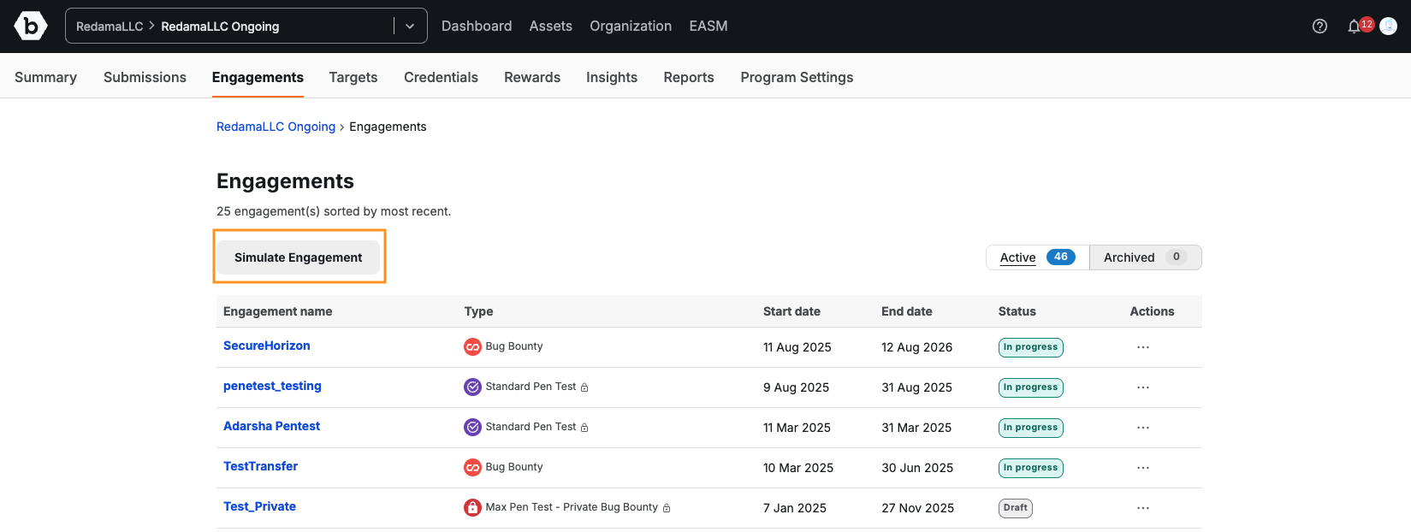
Task: Open Dashboard in top navigation
Action: (477, 27)
